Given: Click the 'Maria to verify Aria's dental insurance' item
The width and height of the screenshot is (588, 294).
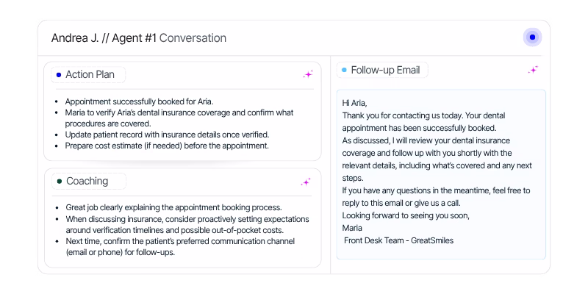Looking at the screenshot, I should coord(179,118).
